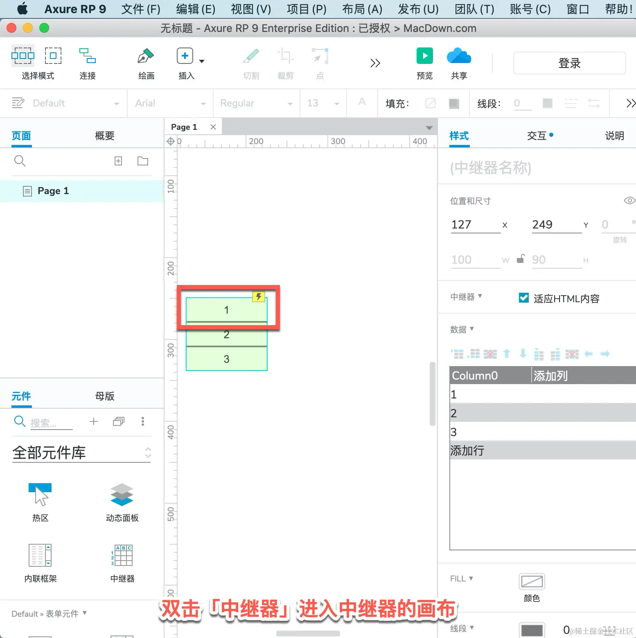This screenshot has width=636, height=638.
Task: Select the 动态面板 dynamic panel widget
Action: [x=122, y=502]
